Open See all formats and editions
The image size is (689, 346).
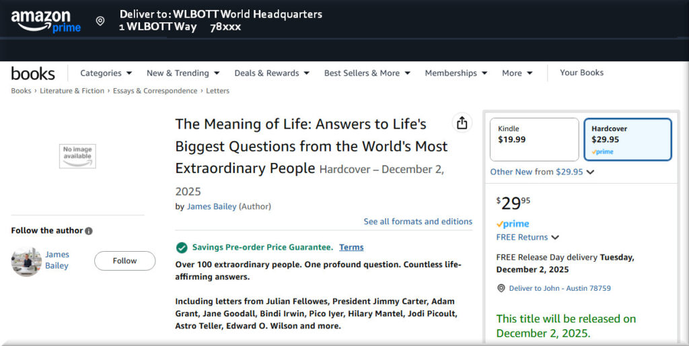click(418, 221)
